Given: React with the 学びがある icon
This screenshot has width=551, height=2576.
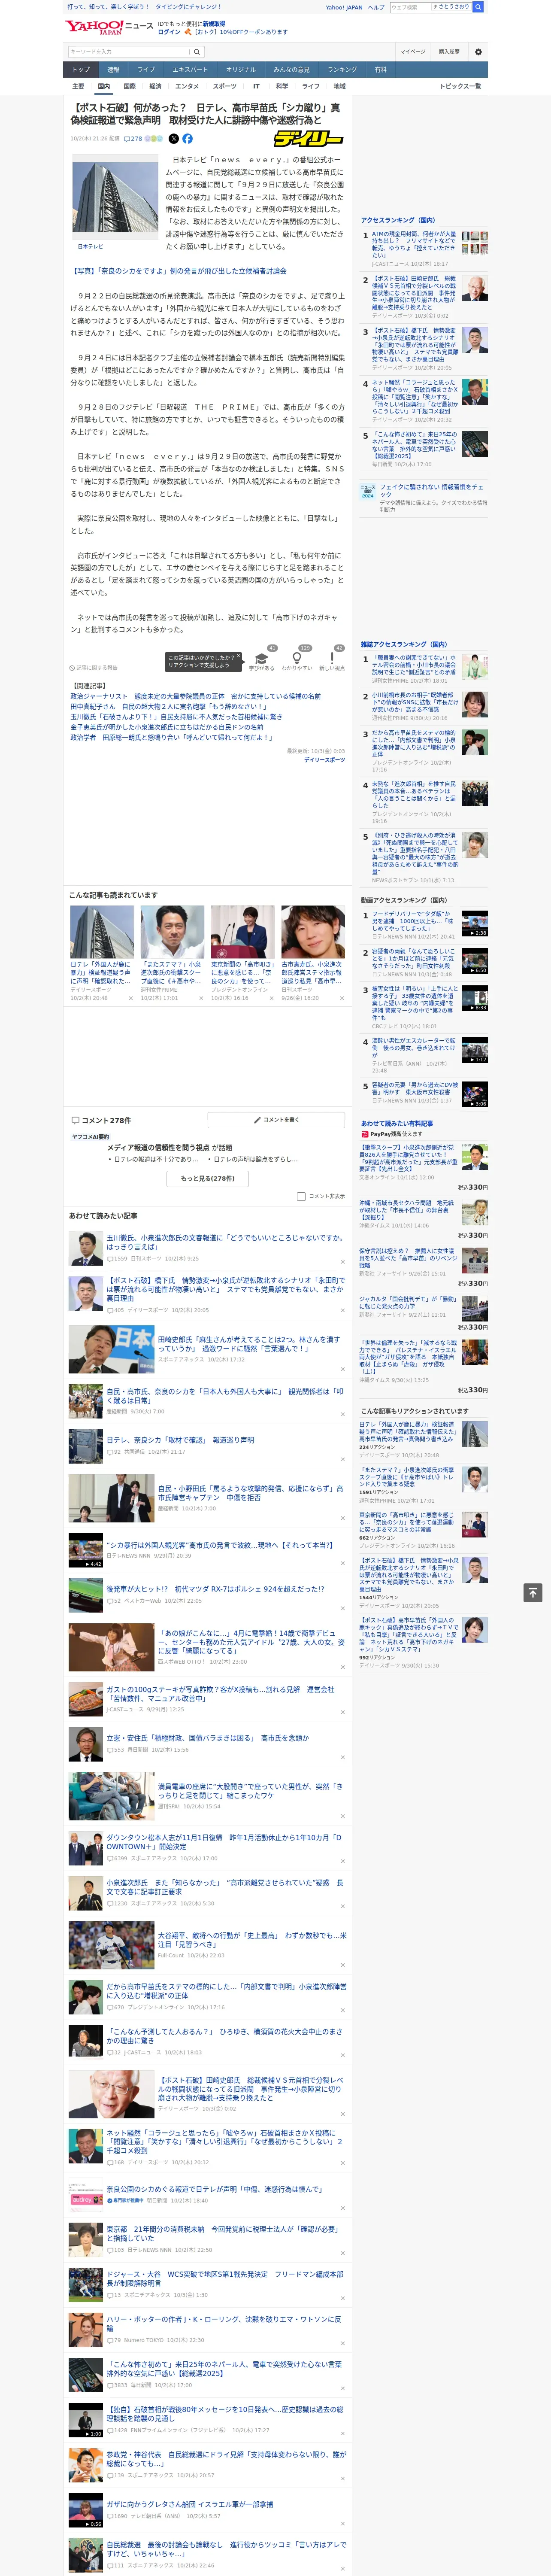Looking at the screenshot, I should point(262,659).
